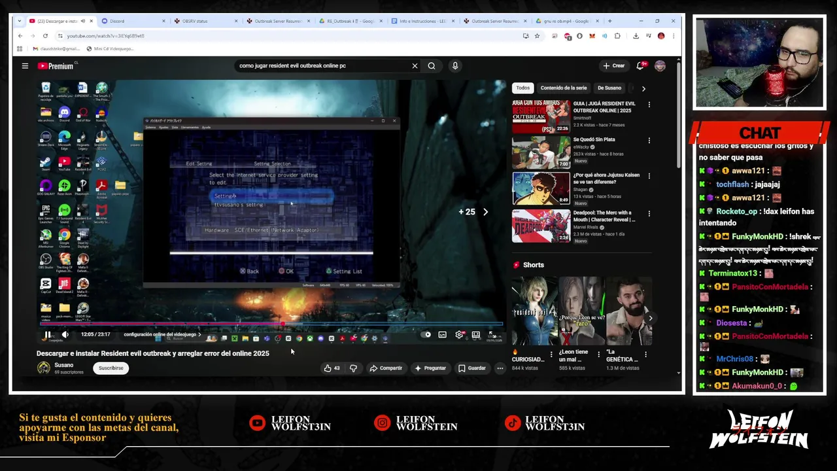Toggle subtitles in the video player
Screen dimensions: 837x471
click(443, 335)
